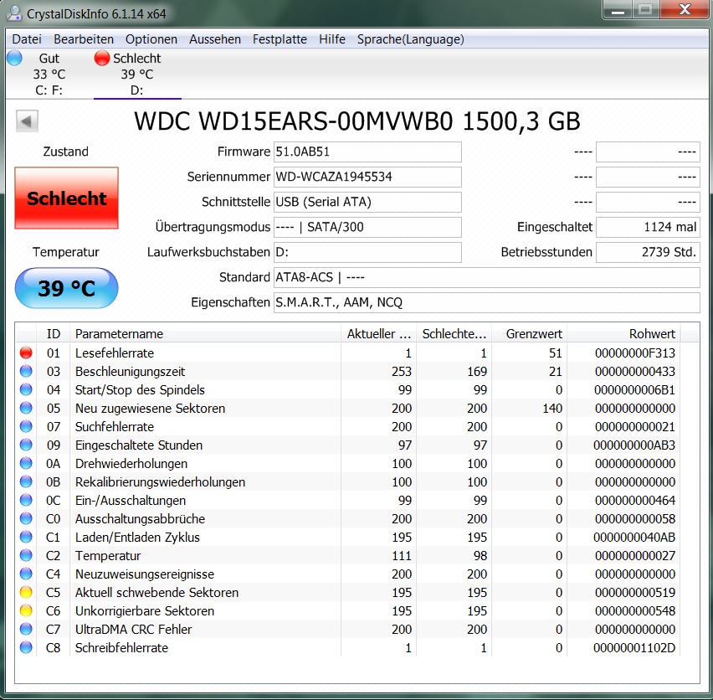Screen dimensions: 713x700
Task: Click the Betriebsstunden value 2739 Std.
Action: [x=648, y=252]
